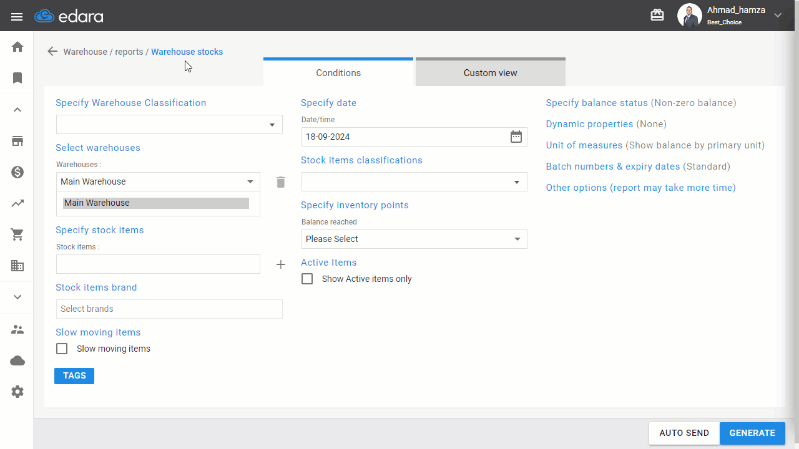Open the Warehouses dropdown showing Main Warehouse
Image resolution: width=799 pixels, height=449 pixels.
[x=158, y=181]
